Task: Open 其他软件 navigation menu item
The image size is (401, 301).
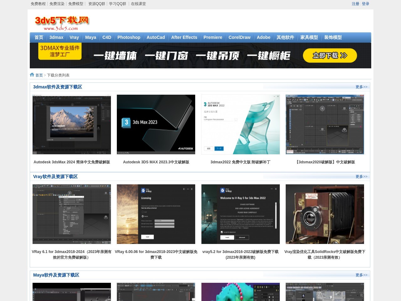Action: pos(285,37)
